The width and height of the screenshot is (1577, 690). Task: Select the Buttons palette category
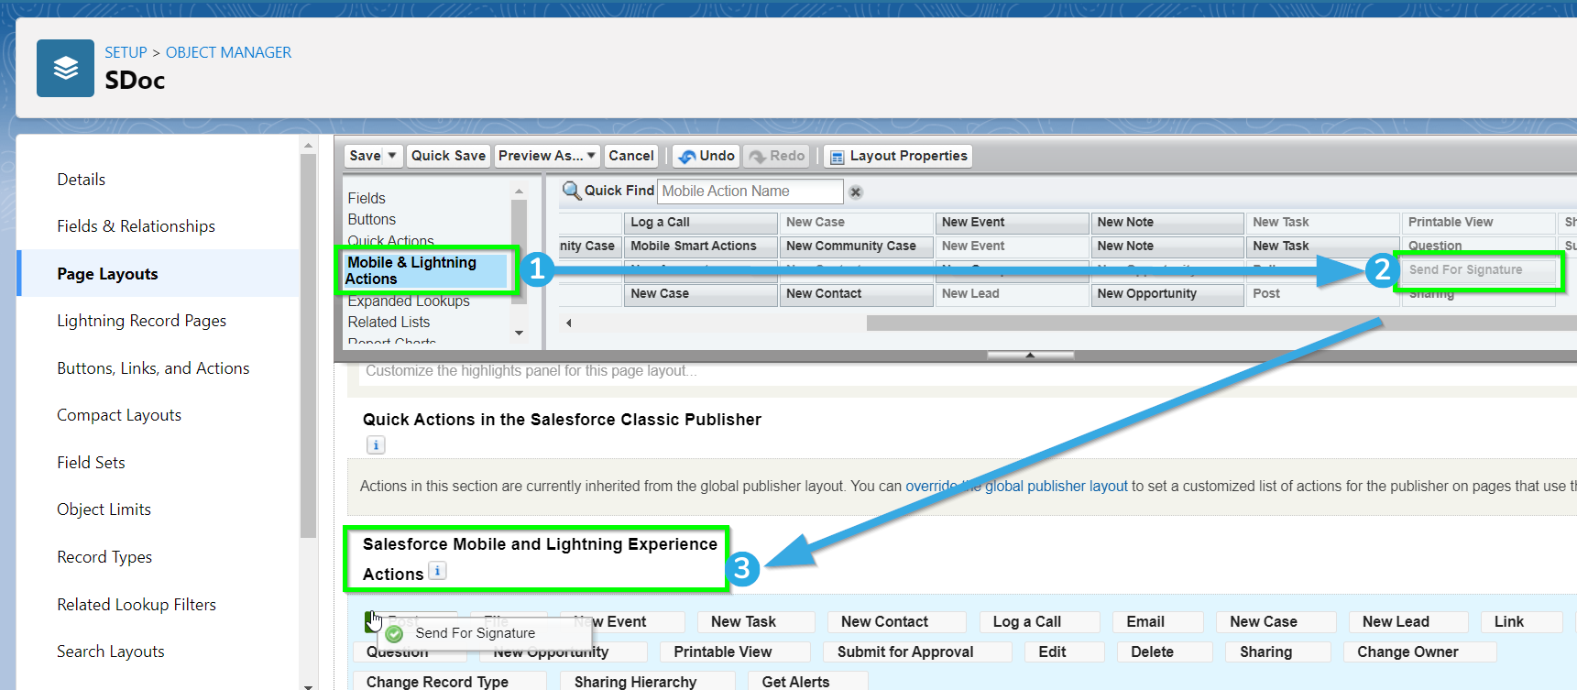pyautogui.click(x=372, y=220)
